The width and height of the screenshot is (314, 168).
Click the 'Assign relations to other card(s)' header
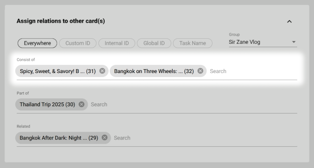point(61,21)
